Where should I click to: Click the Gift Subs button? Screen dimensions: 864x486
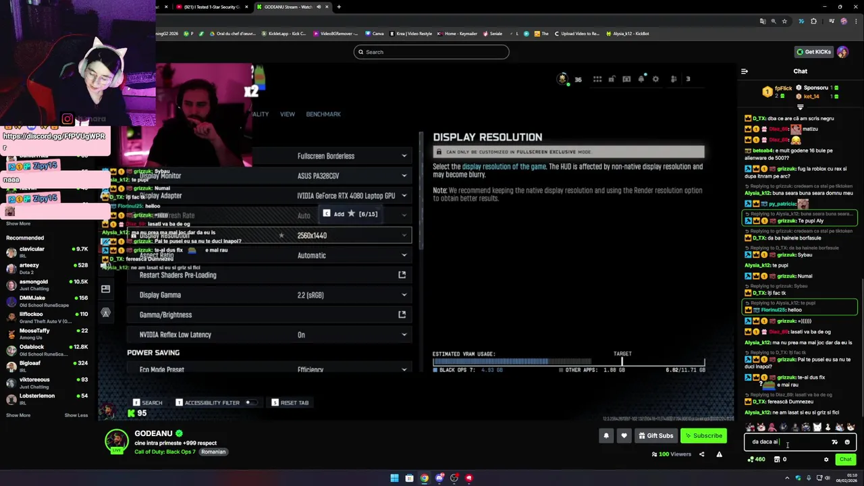(656, 435)
